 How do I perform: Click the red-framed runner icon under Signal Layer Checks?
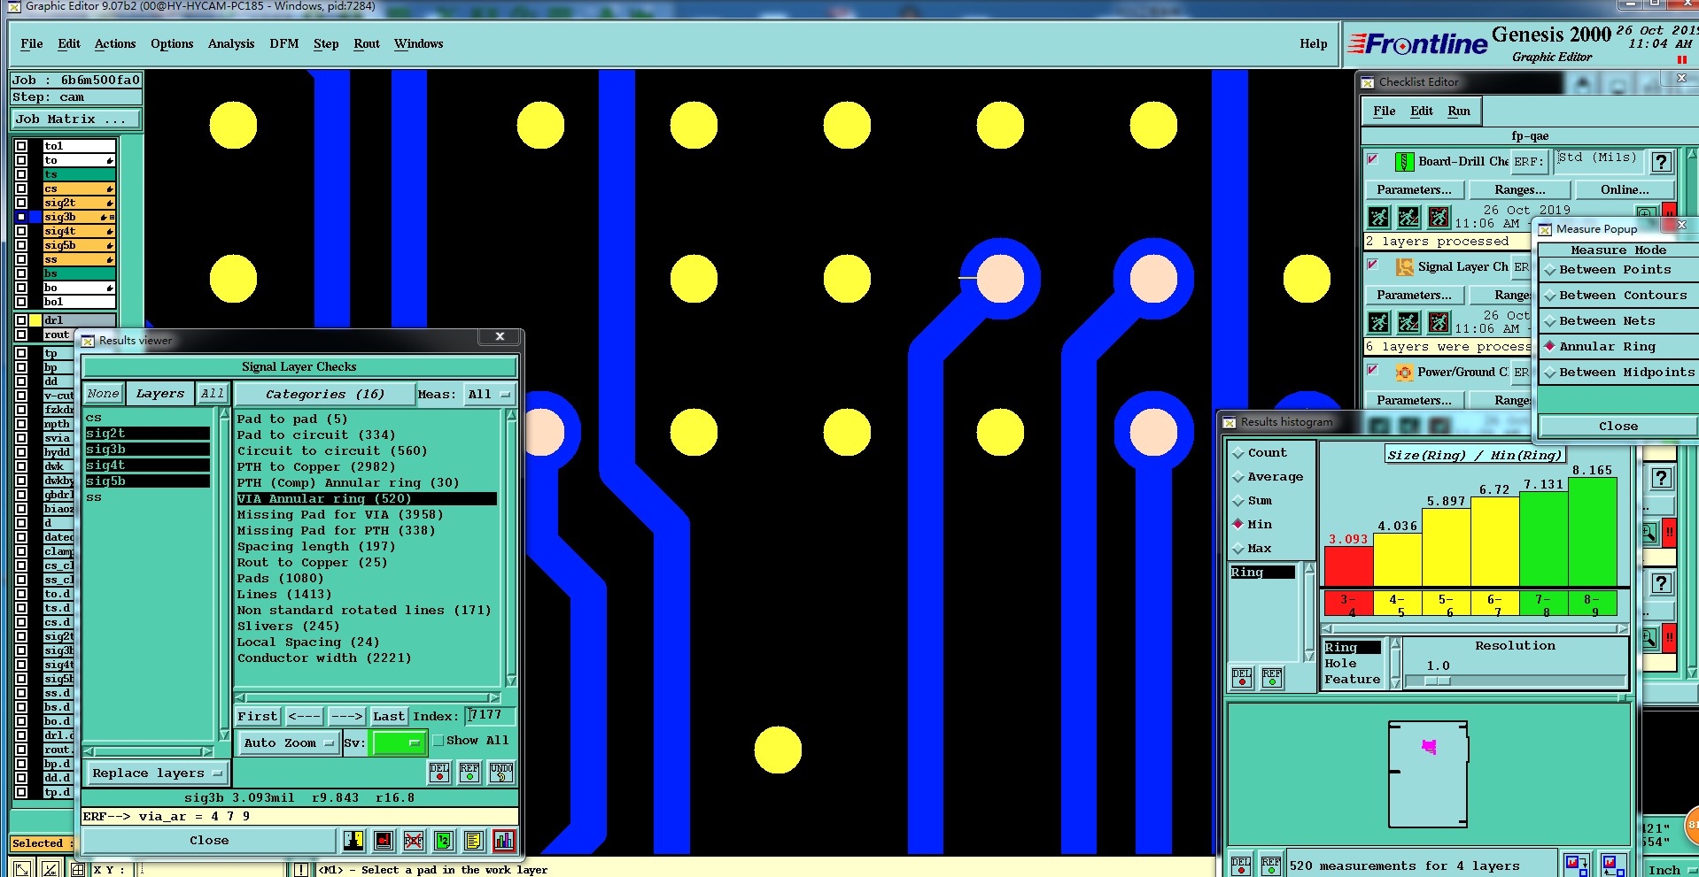1439,322
